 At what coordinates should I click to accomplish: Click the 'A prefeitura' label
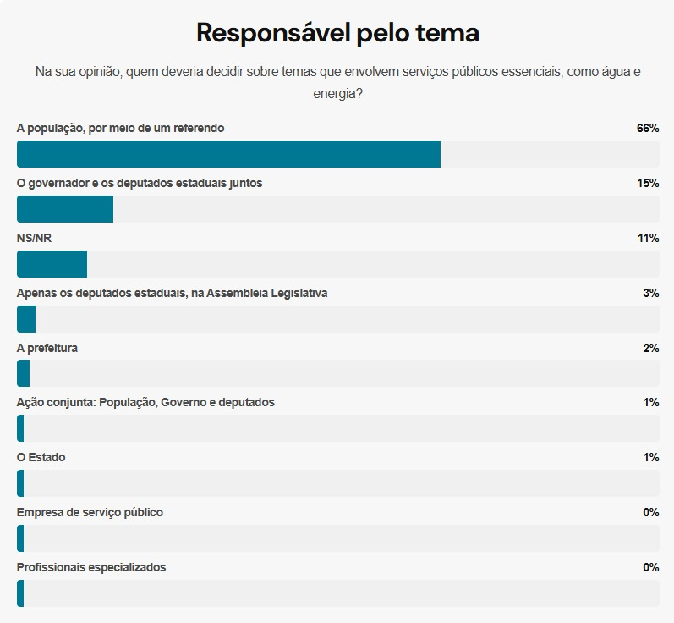[47, 348]
